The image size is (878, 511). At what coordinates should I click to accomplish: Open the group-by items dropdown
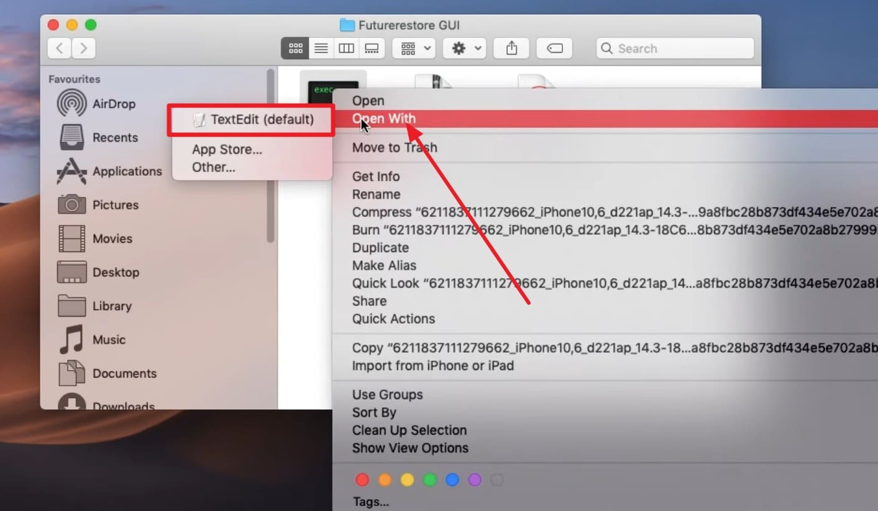pyautogui.click(x=414, y=48)
